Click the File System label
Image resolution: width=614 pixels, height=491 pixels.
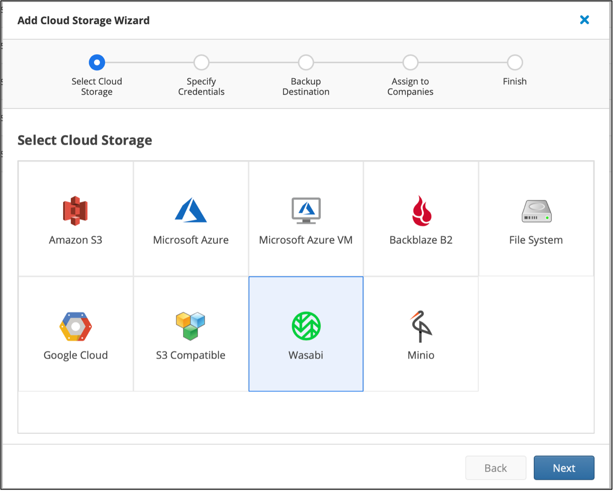tap(536, 240)
